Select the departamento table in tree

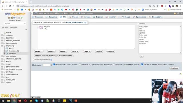14,51
